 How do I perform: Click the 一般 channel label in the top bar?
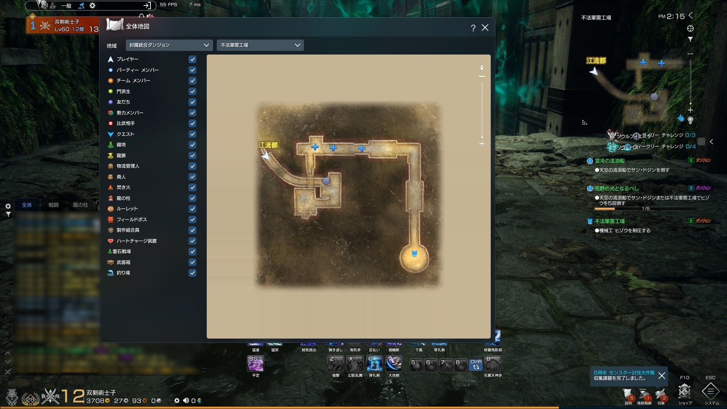66,5
